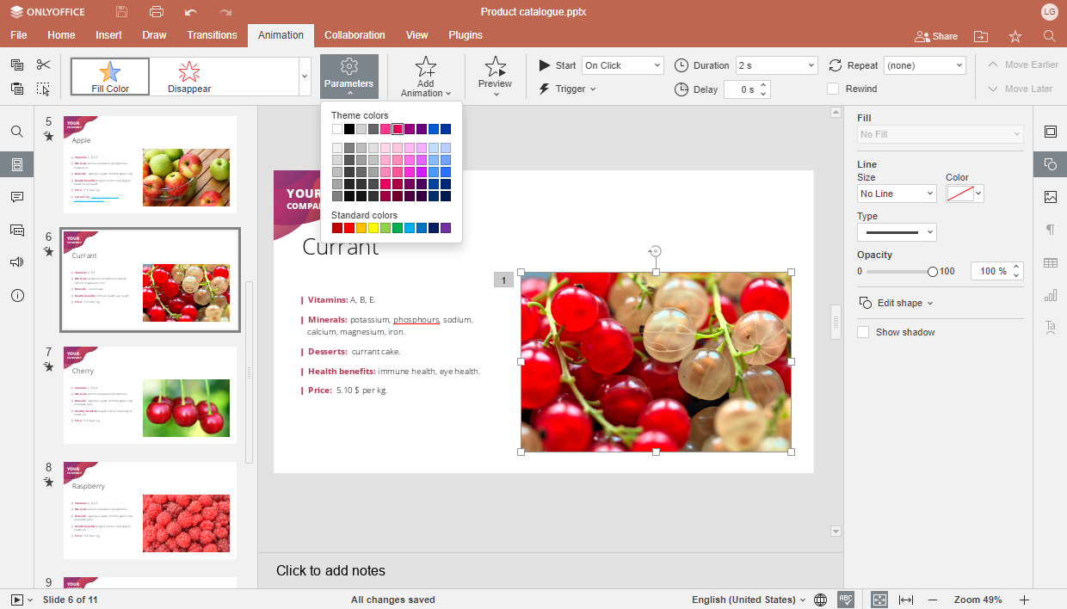The height and width of the screenshot is (609, 1067).
Task: Click the Share button
Action: click(x=936, y=36)
